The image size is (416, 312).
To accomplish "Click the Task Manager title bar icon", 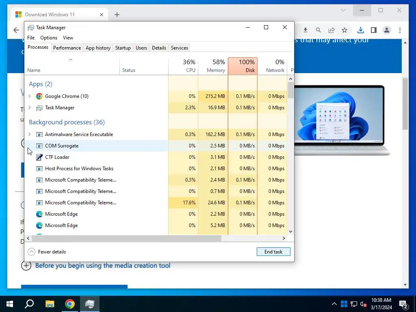I will (x=31, y=28).
